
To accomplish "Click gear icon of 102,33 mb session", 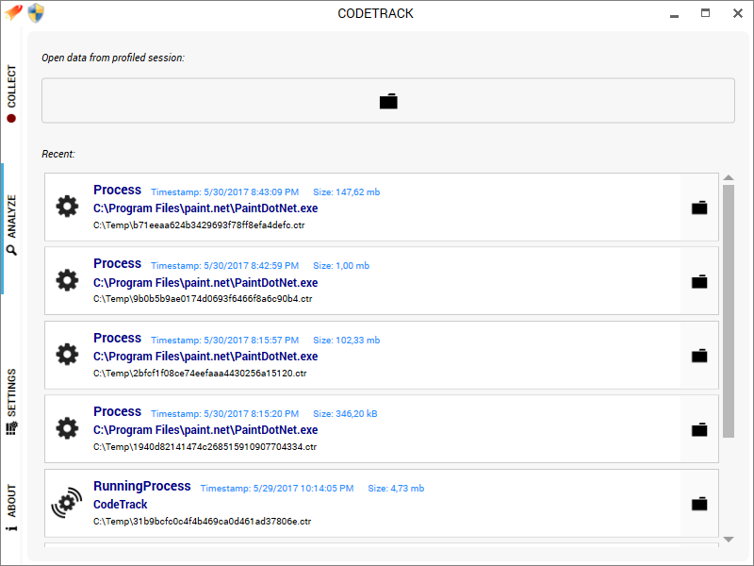I will 67,355.
